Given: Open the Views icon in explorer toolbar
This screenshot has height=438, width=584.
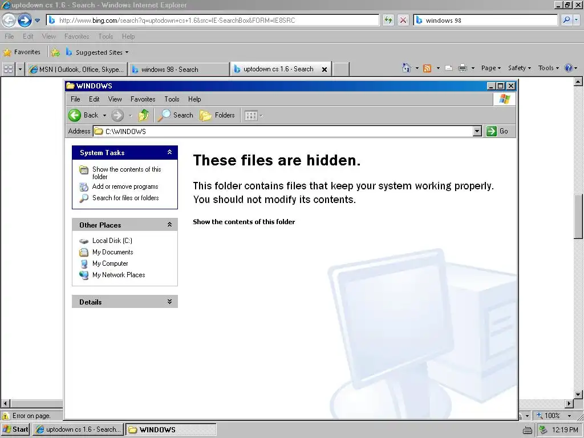Looking at the screenshot, I should [251, 115].
